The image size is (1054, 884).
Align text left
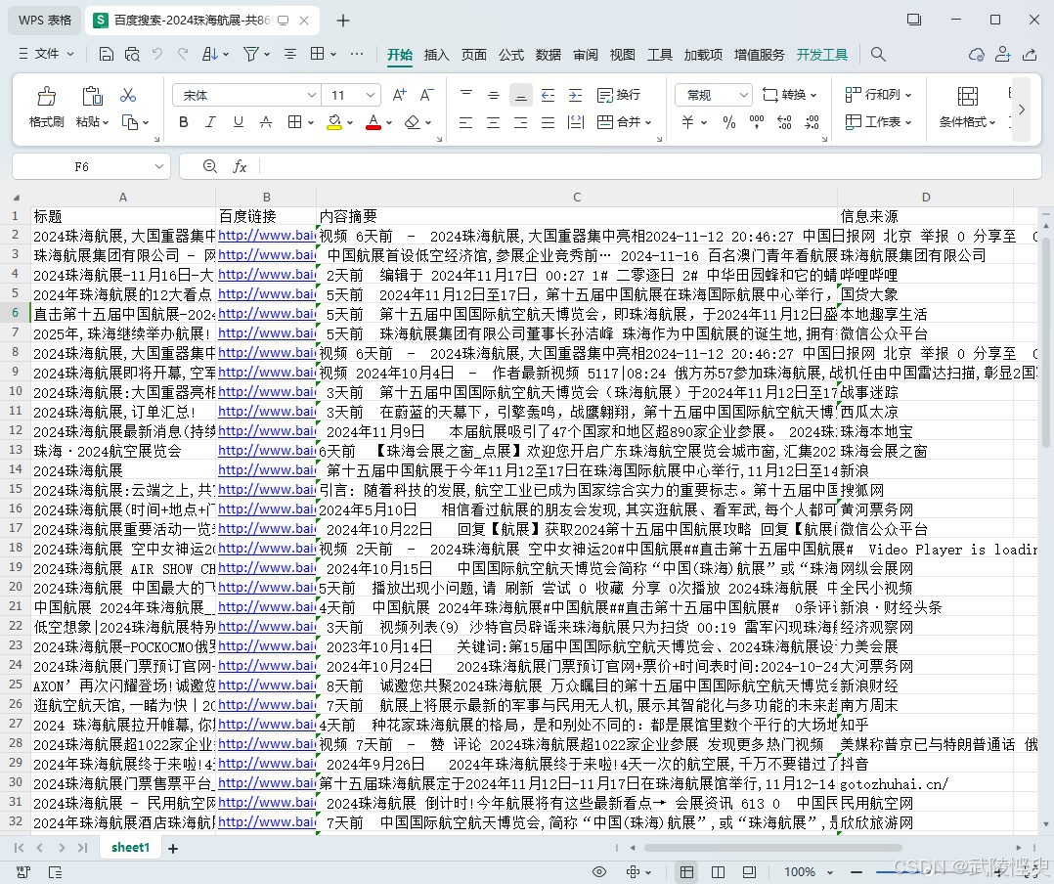tap(465, 122)
